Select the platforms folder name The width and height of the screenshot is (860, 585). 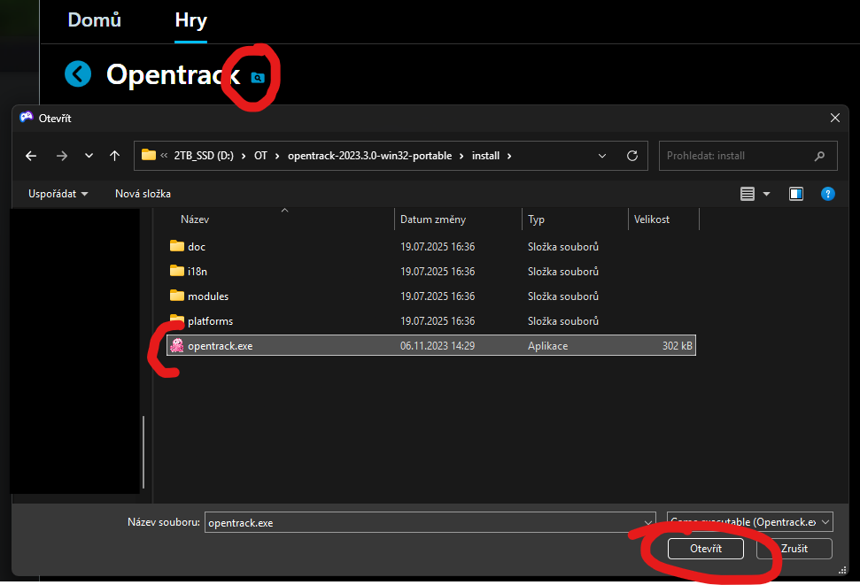coord(210,320)
